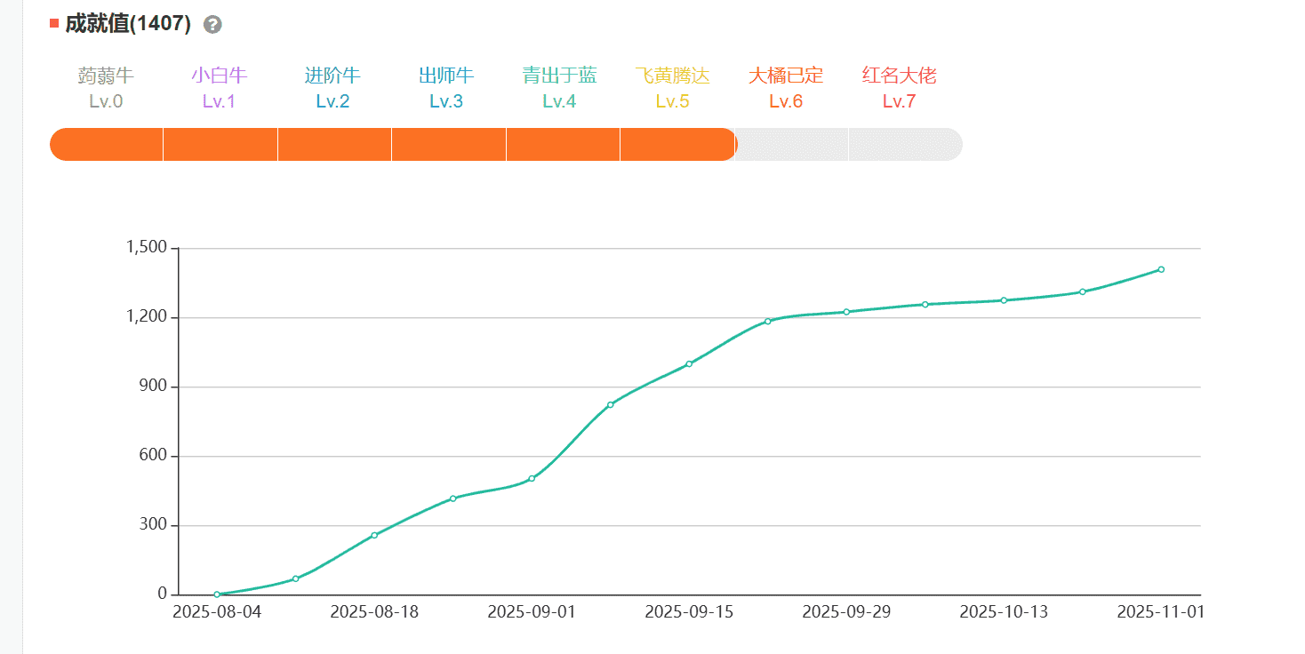The height and width of the screenshot is (654, 1305).
Task: Click the chart data point at 2025-08-04
Action: pos(217,594)
